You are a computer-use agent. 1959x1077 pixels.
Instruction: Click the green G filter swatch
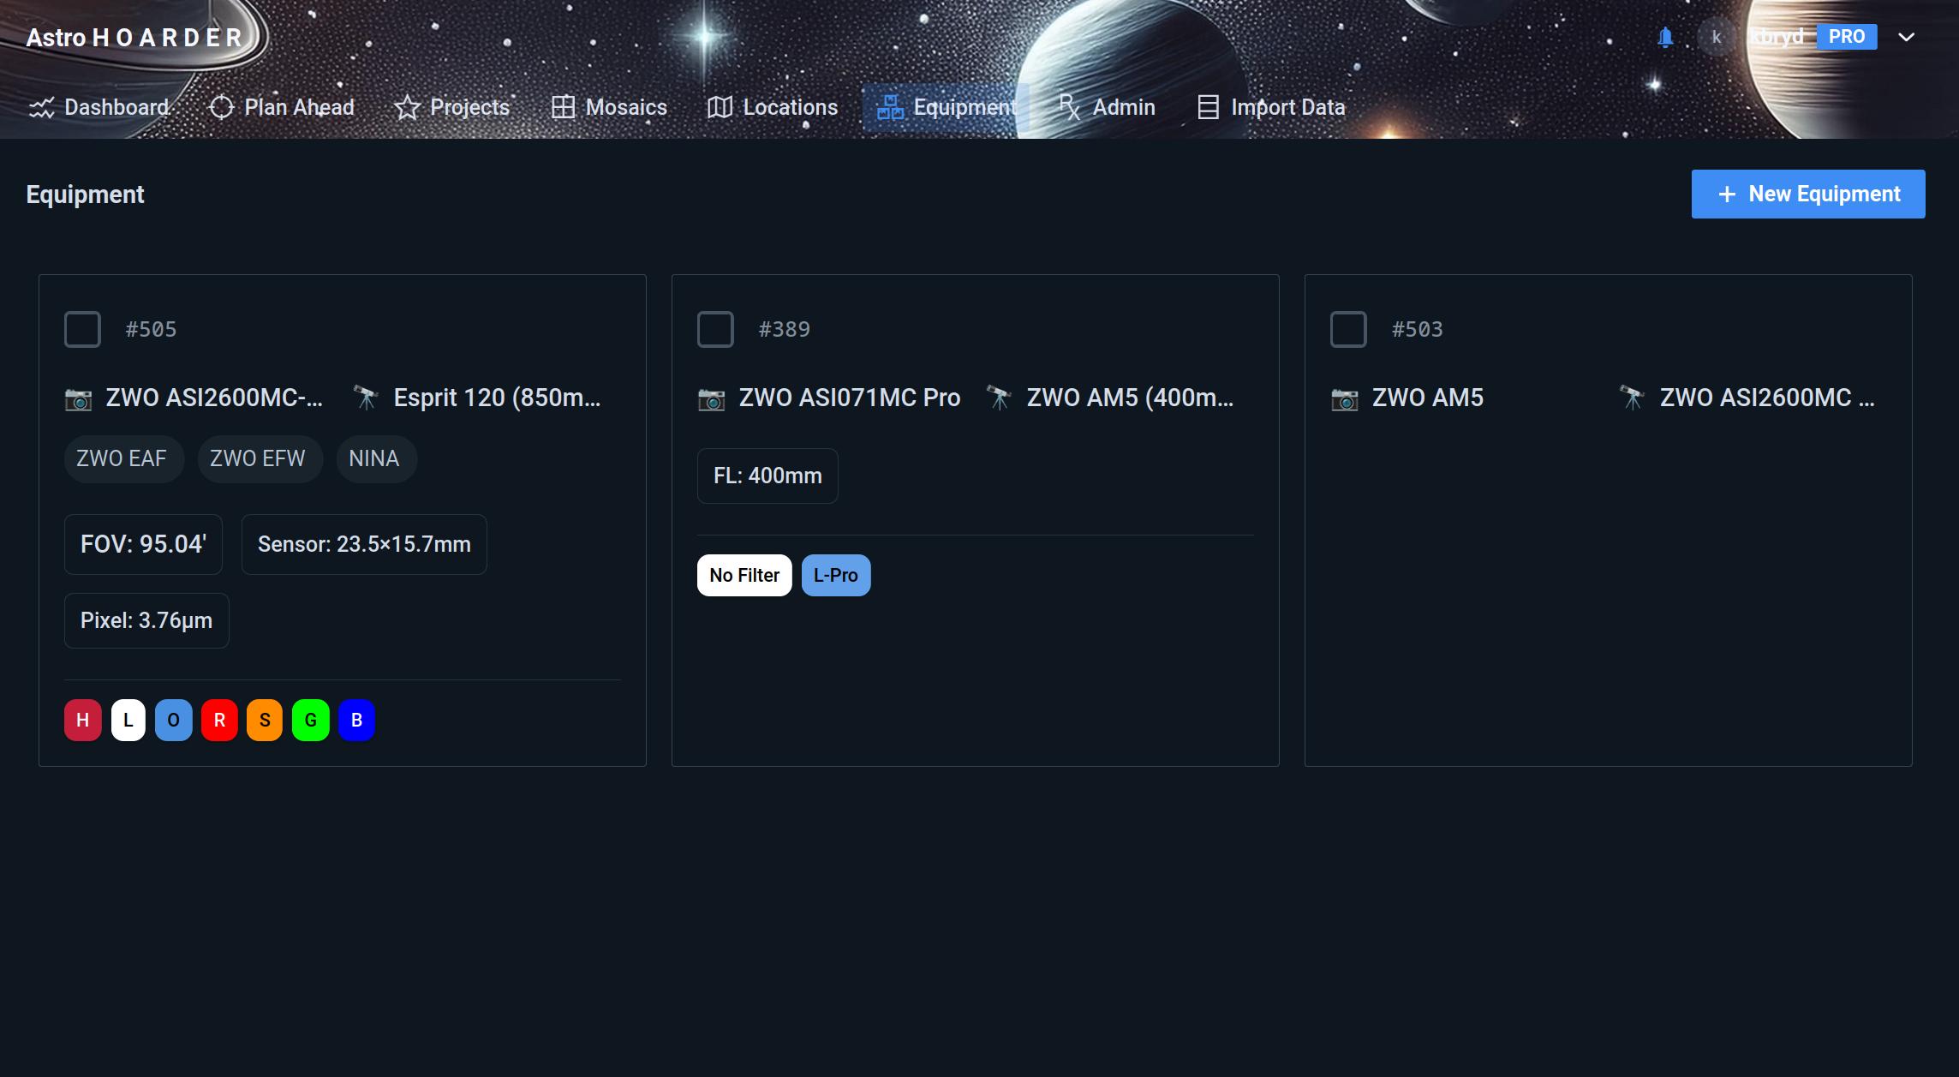coord(310,721)
